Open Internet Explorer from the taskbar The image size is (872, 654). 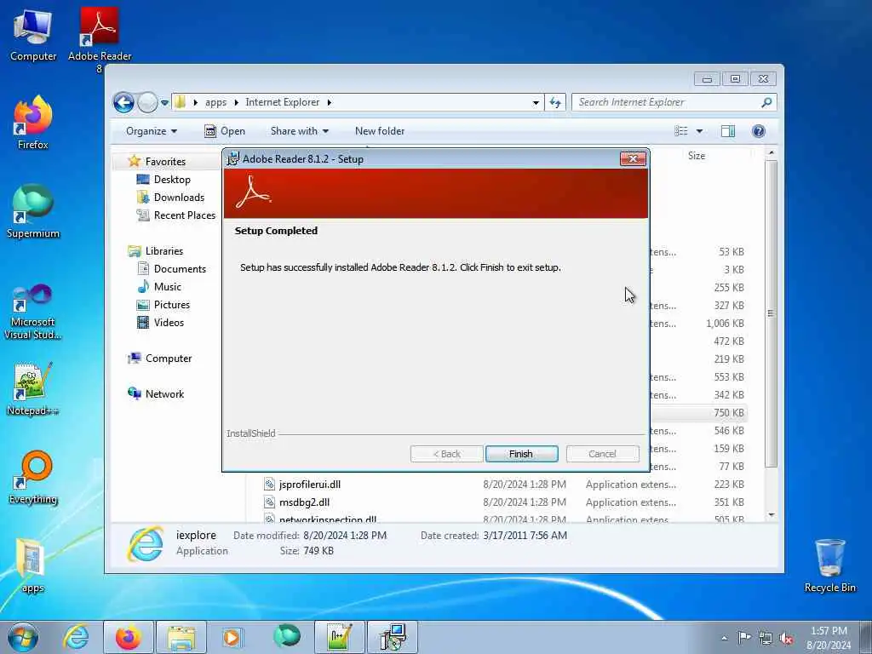pyautogui.click(x=76, y=637)
